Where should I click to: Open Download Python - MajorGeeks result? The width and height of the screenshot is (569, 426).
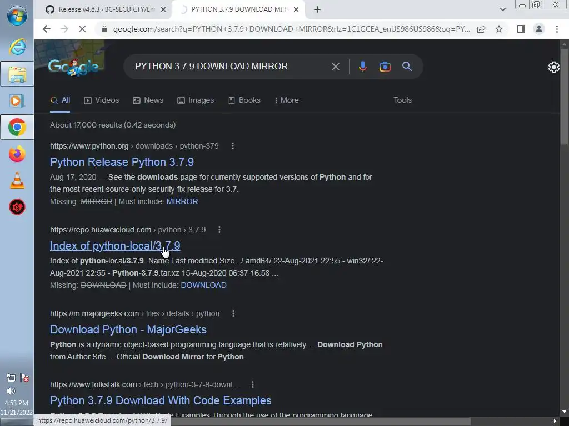pos(128,329)
